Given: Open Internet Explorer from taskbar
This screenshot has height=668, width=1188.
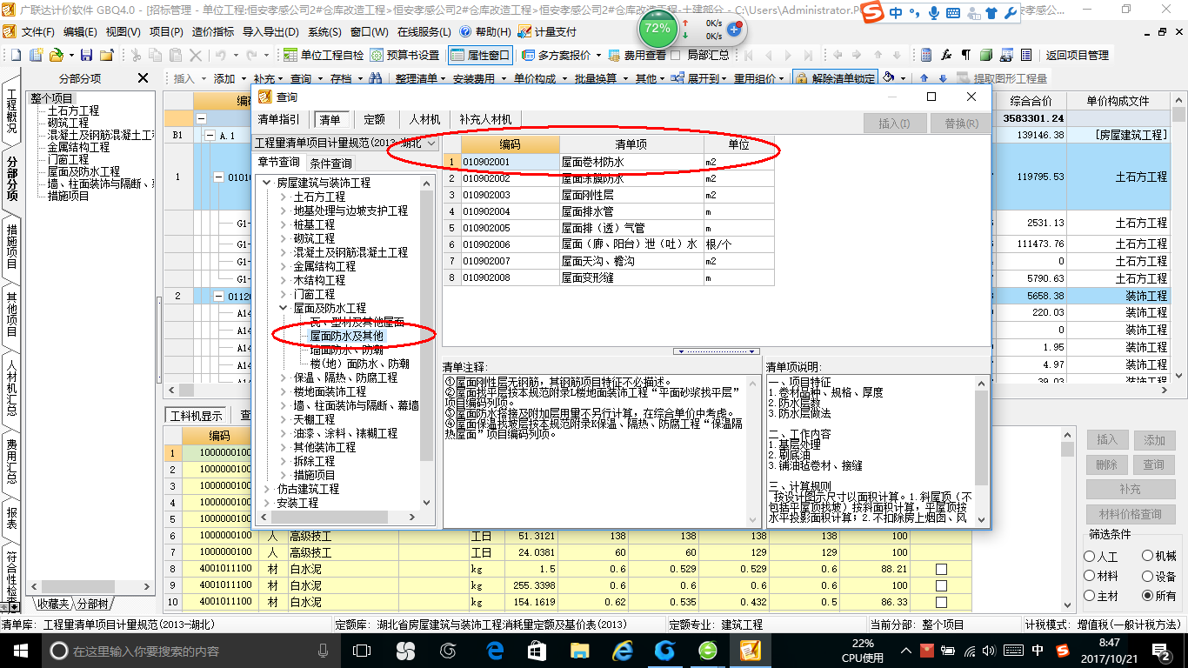Looking at the screenshot, I should [623, 650].
